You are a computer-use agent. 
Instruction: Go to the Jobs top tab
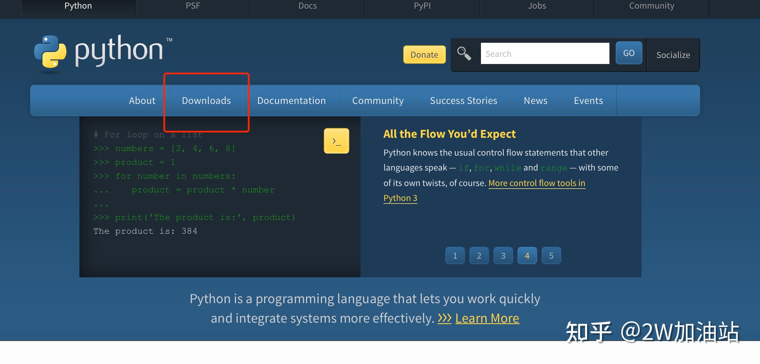click(x=537, y=6)
